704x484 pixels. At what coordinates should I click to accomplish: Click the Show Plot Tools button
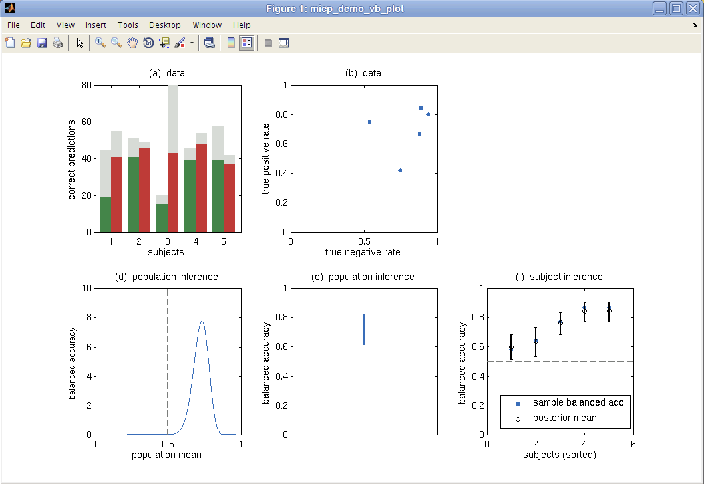[x=284, y=43]
